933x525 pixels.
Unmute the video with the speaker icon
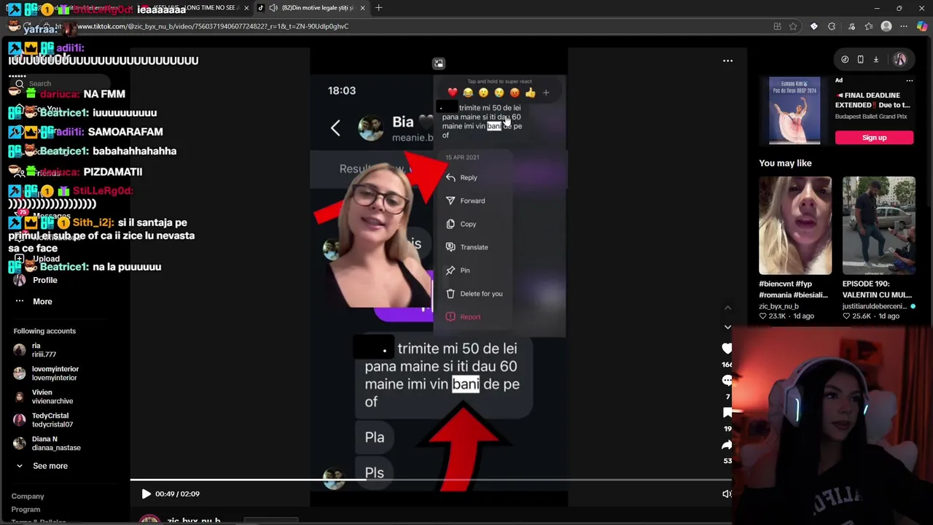tap(726, 494)
